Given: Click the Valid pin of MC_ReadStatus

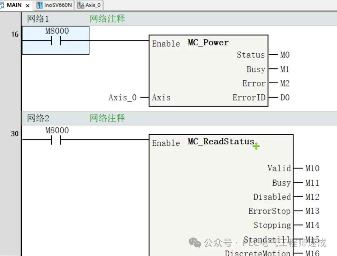Looking at the screenshot, I should pos(279,168).
